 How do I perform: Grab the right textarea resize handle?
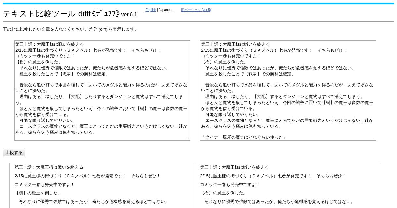pyautogui.click(x=375, y=139)
